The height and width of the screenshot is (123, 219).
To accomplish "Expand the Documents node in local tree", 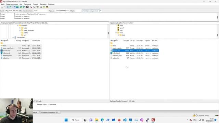I will [13, 37].
